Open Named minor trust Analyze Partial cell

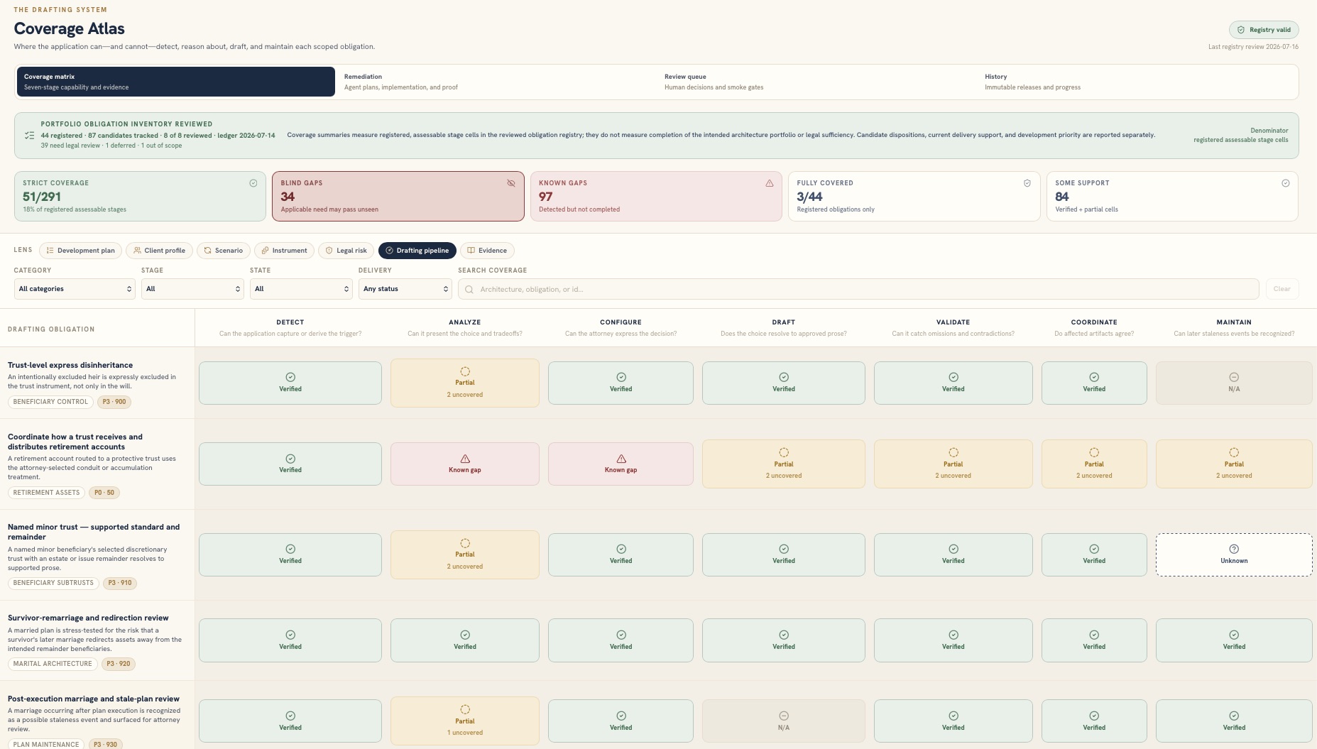tap(465, 554)
